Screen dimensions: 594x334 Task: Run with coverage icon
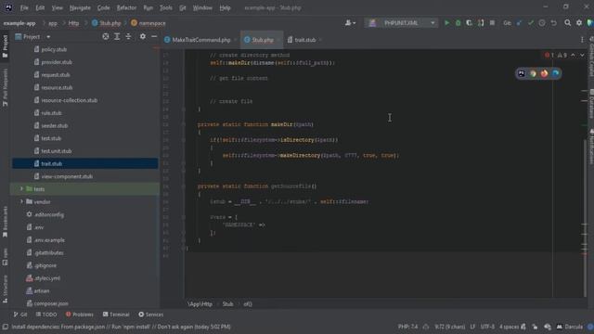(x=469, y=23)
